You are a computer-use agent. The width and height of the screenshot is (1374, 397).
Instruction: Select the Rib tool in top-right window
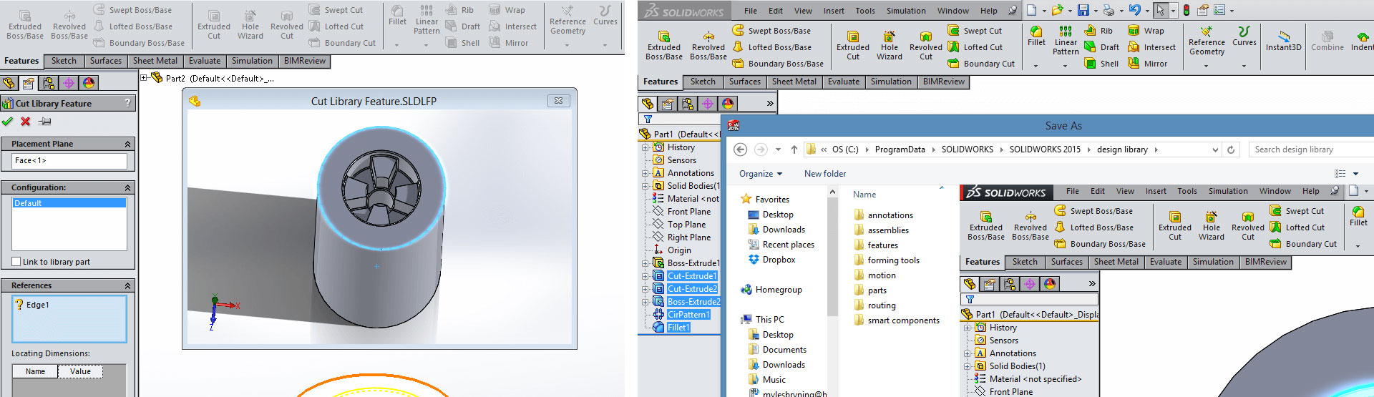coord(1099,31)
